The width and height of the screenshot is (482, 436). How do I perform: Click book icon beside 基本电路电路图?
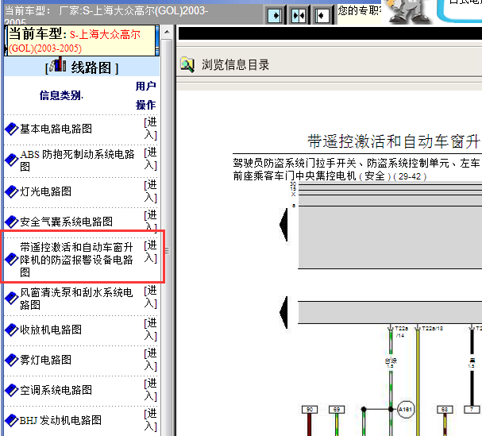tap(12, 129)
